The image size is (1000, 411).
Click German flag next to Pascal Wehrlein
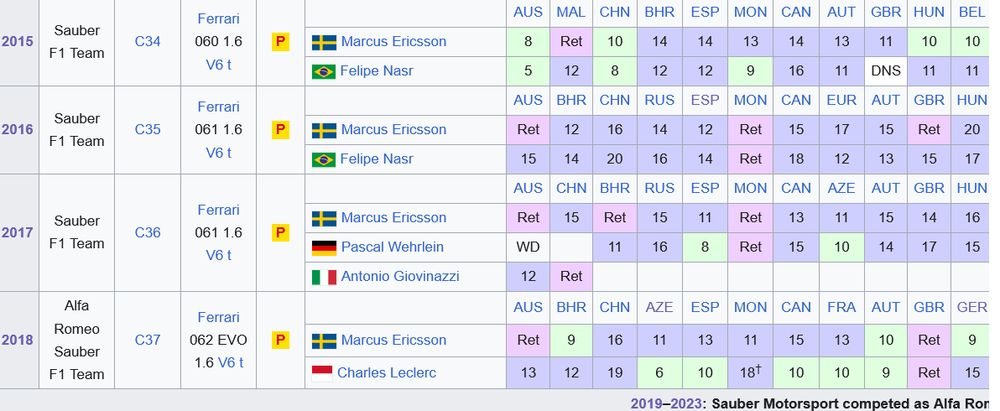tap(324, 247)
